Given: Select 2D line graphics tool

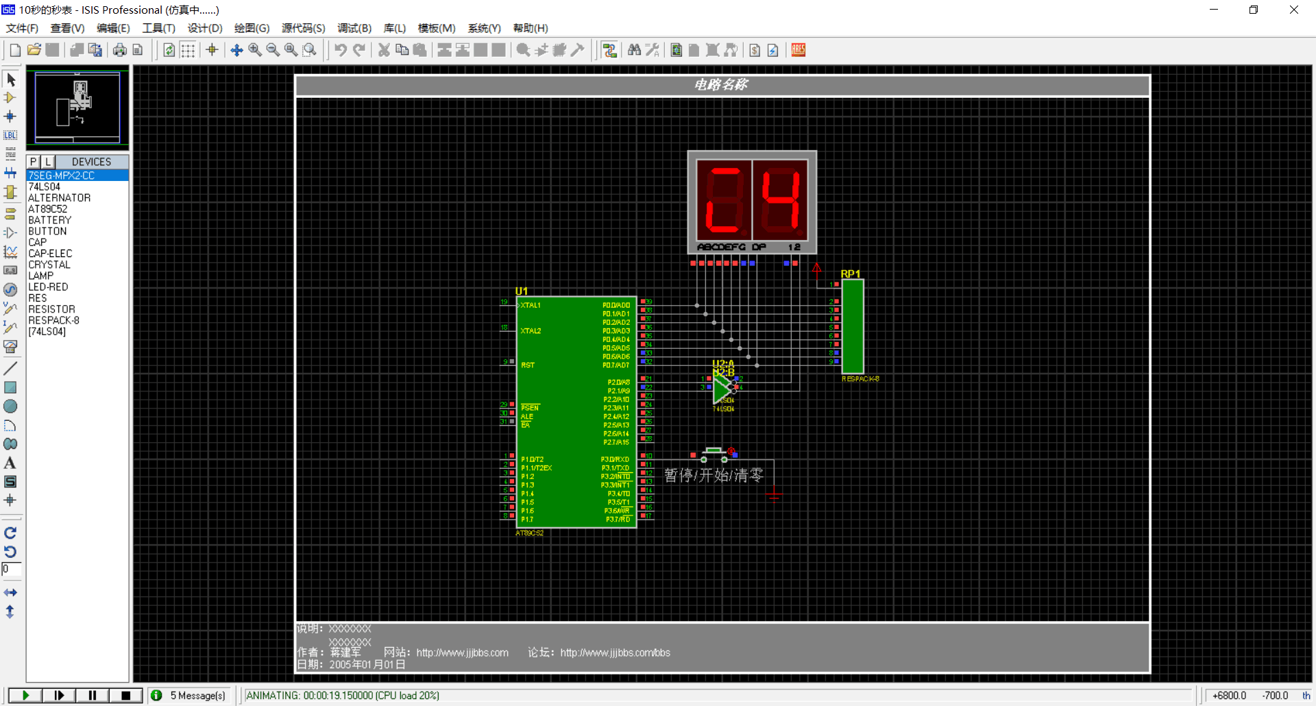Looking at the screenshot, I should coord(10,369).
